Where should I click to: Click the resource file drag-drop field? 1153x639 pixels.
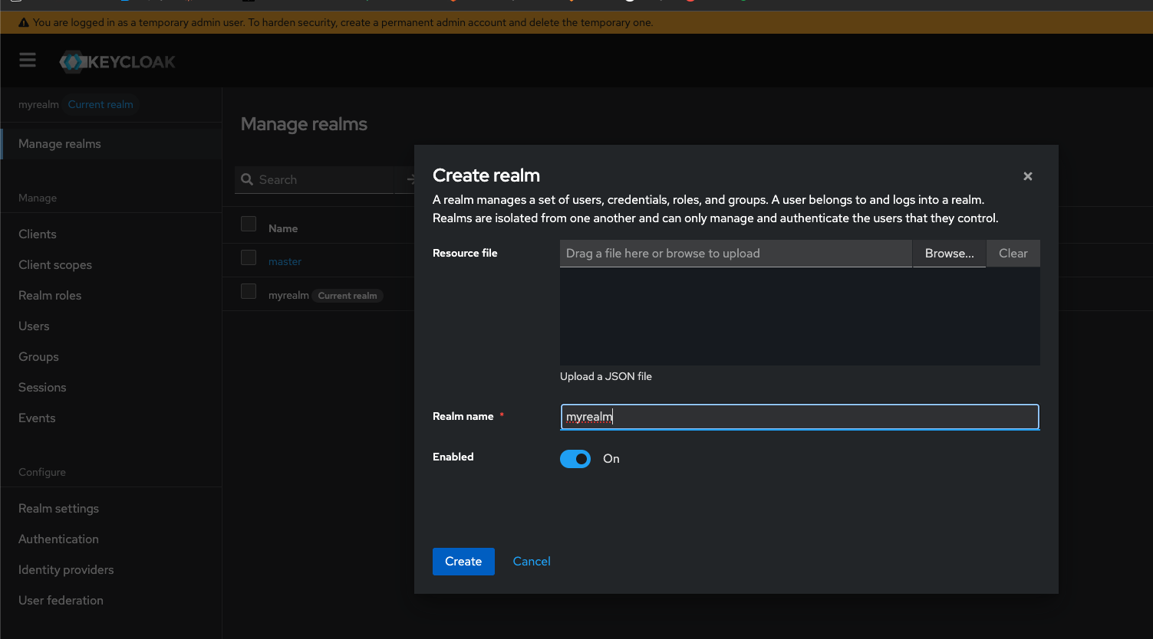click(736, 254)
